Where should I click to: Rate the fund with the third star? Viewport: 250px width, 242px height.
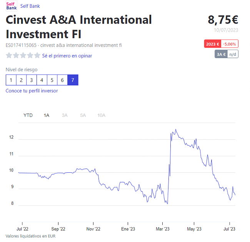(x=23, y=55)
